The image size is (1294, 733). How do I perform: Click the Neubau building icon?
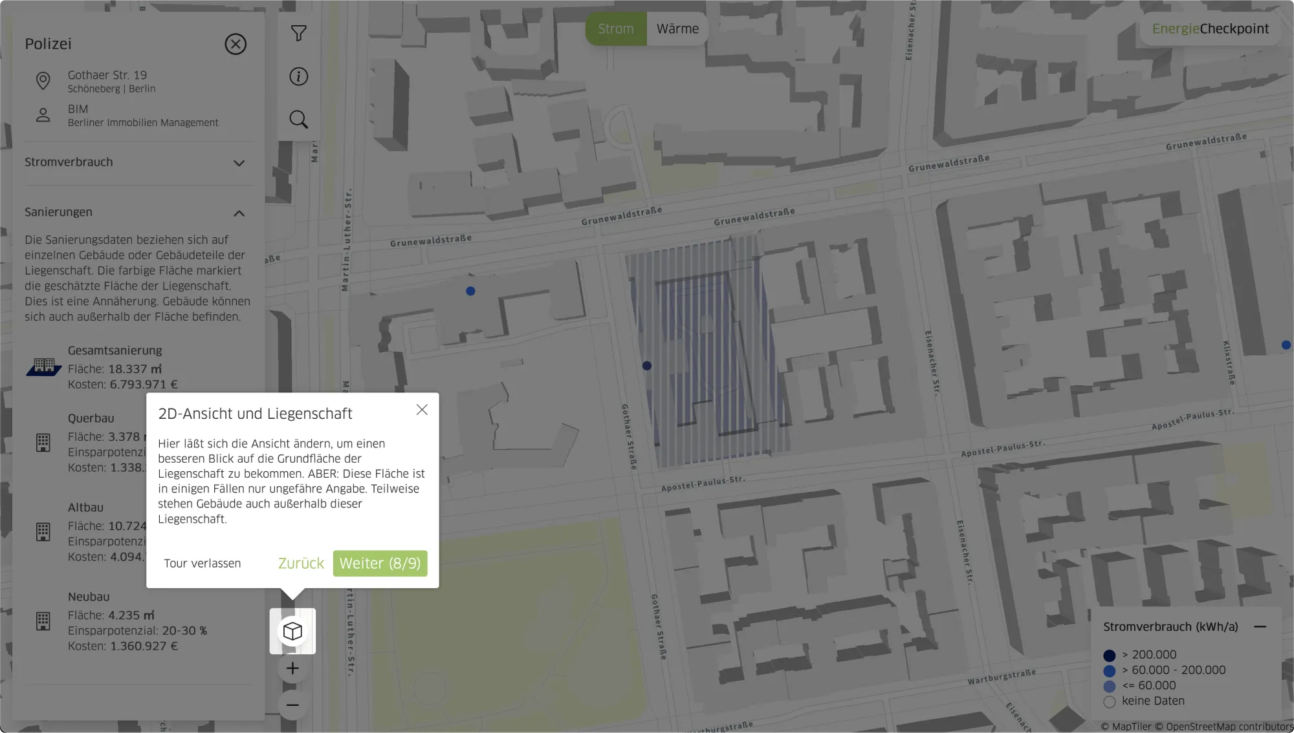pos(43,621)
